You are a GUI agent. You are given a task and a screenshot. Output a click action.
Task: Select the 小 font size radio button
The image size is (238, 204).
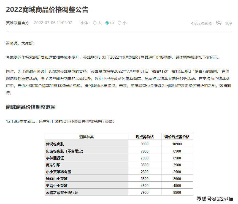120,23
